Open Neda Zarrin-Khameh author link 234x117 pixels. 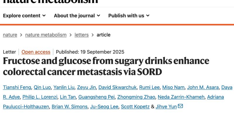[x=183, y=97]
